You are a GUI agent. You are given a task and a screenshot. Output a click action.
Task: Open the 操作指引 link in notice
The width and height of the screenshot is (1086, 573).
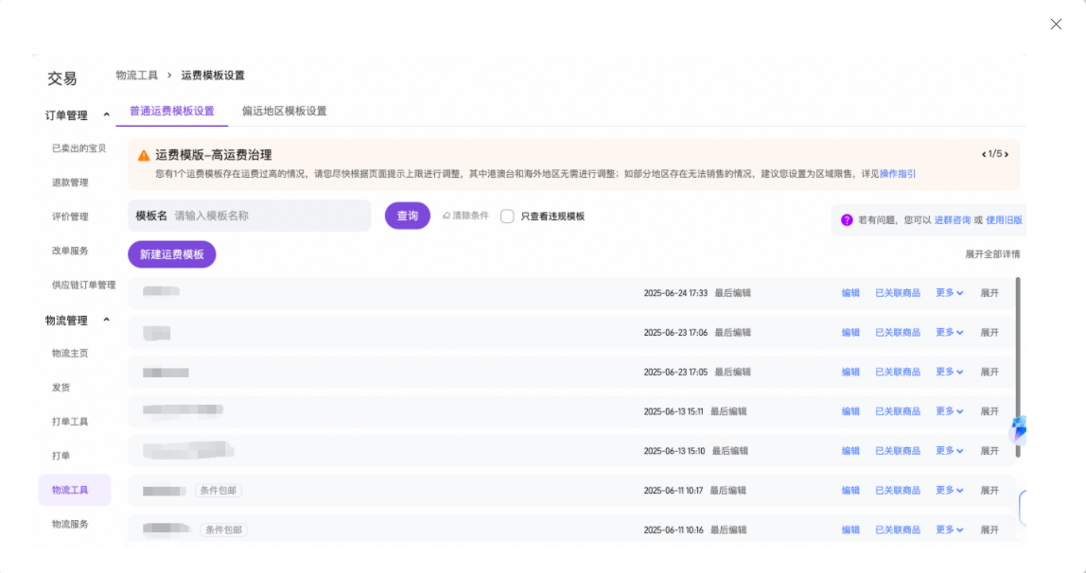point(898,174)
